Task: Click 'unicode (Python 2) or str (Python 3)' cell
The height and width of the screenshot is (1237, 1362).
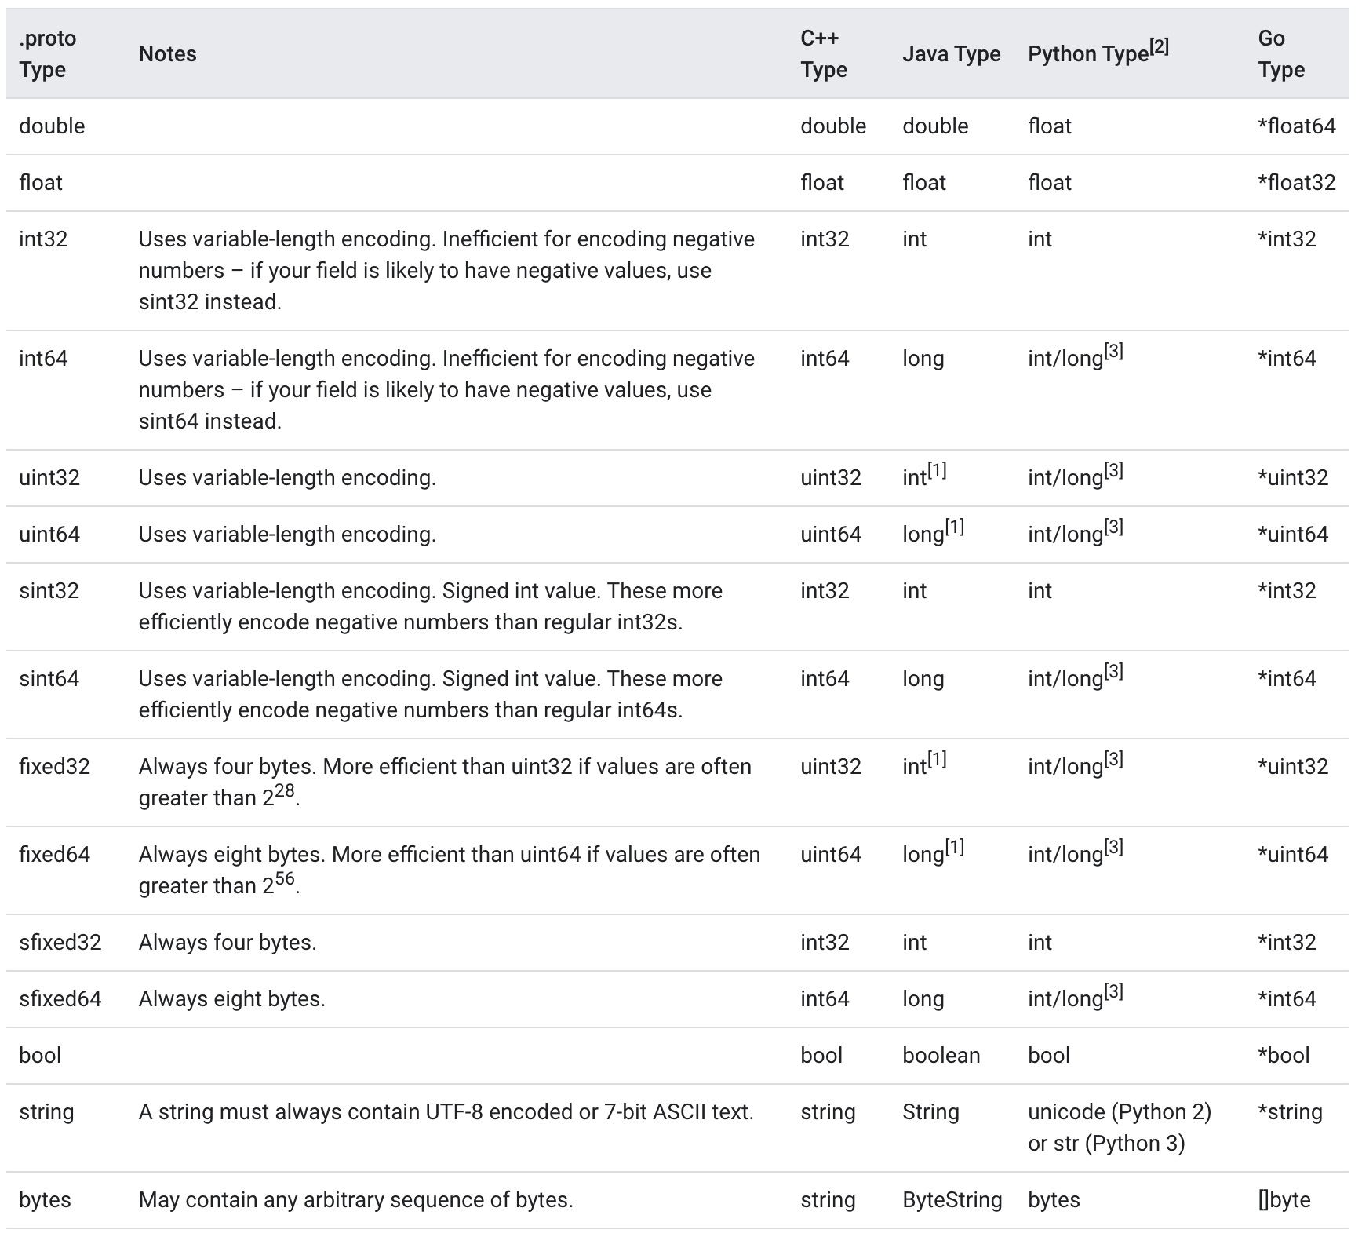Action: (x=1120, y=1128)
